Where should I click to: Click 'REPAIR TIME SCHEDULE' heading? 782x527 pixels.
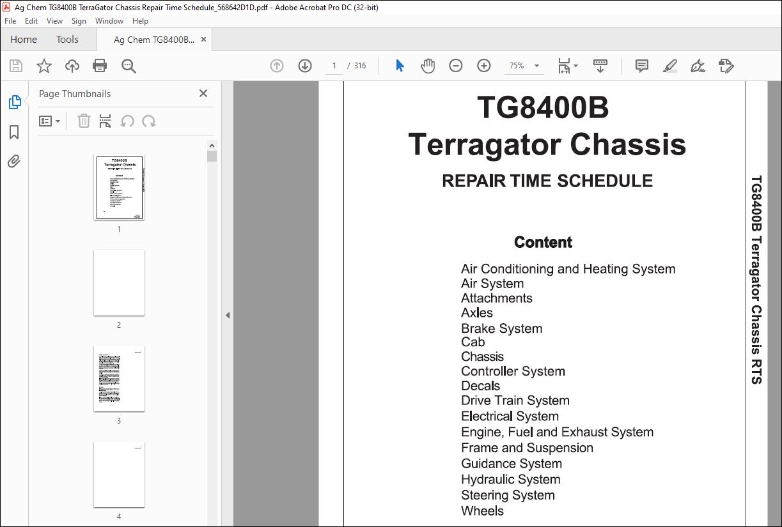pyautogui.click(x=547, y=181)
